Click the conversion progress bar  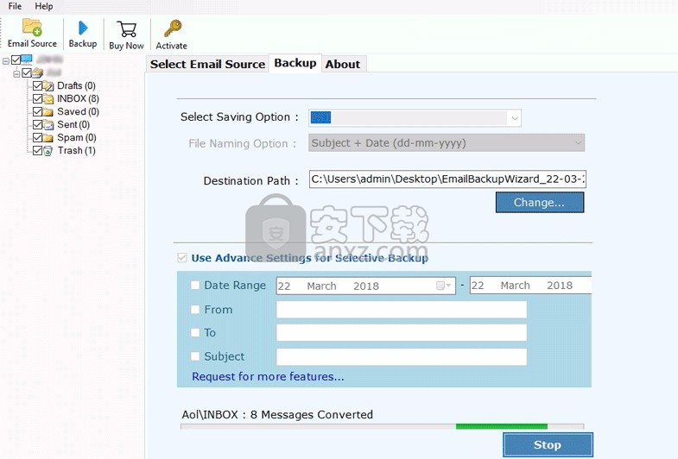[x=382, y=426]
